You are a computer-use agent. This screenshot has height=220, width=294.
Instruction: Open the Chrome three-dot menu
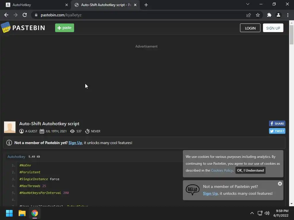pyautogui.click(x=288, y=15)
